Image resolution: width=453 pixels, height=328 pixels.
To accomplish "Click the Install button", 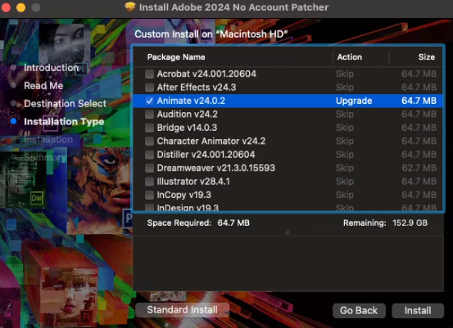I will [x=418, y=310].
